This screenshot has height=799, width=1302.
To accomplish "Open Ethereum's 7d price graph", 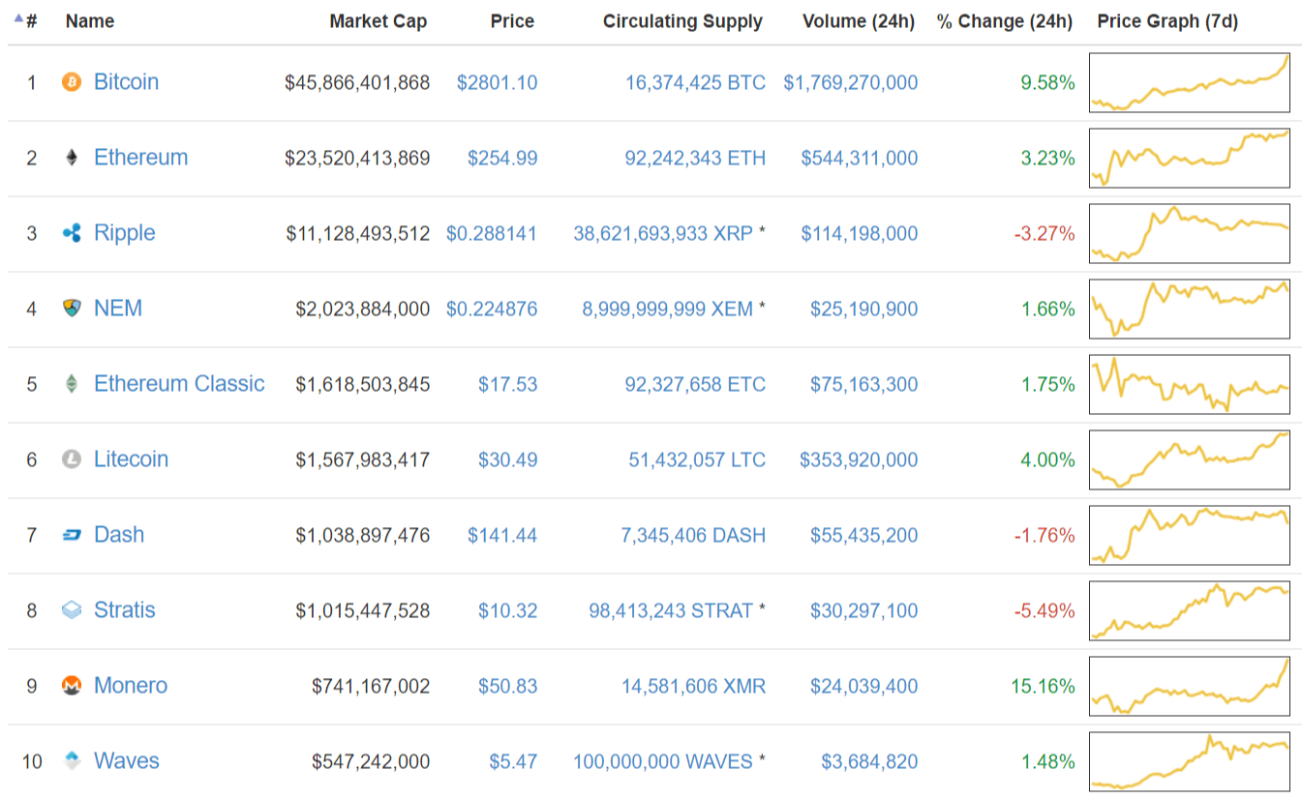I will click(x=1189, y=158).
